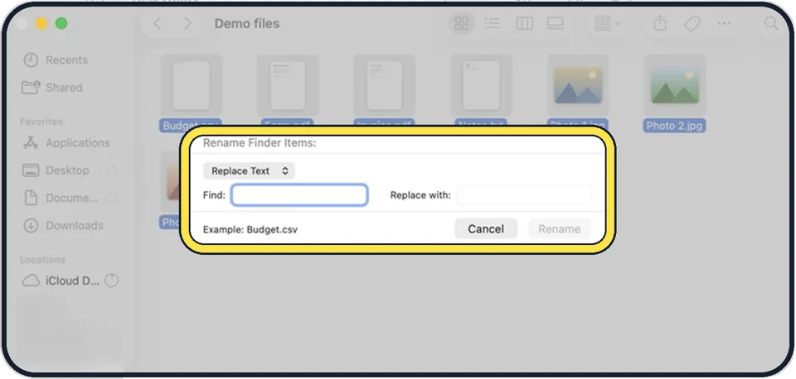Click the search magnifier icon

click(x=771, y=23)
